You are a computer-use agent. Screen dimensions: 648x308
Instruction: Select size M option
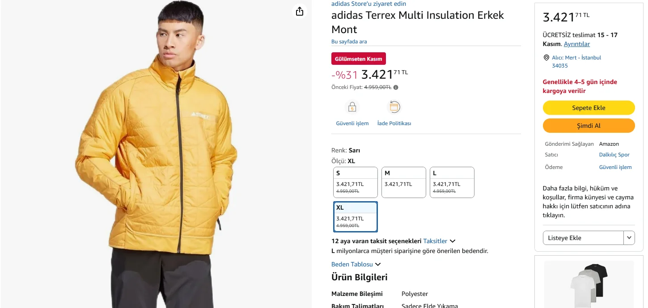403,182
